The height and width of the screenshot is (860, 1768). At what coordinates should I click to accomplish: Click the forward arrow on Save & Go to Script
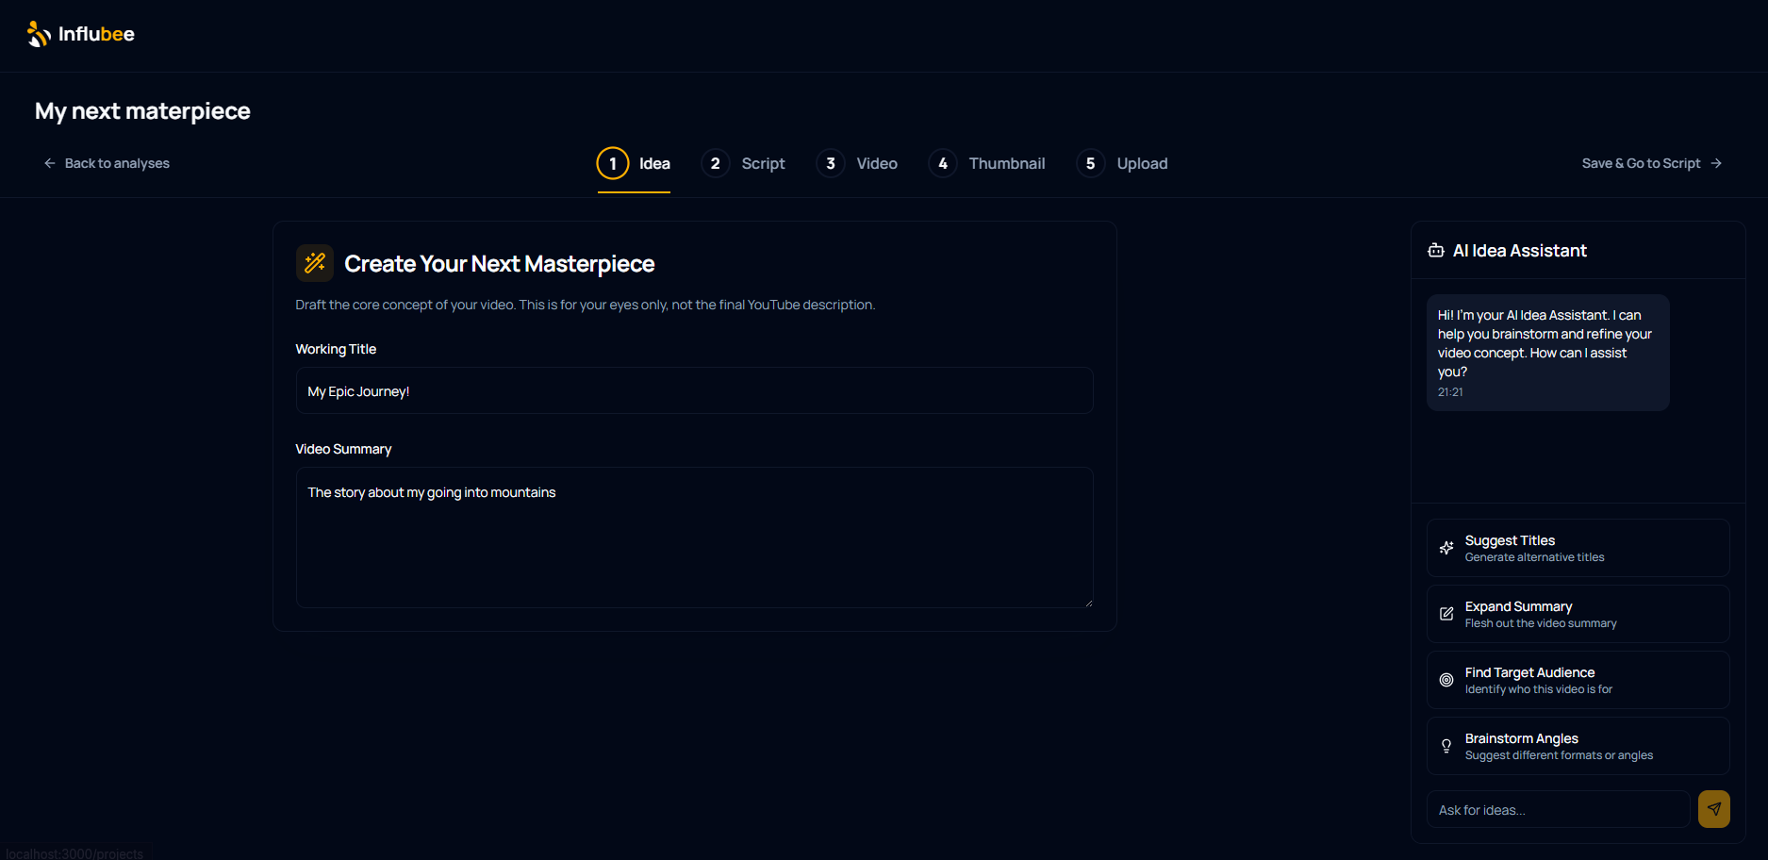[x=1717, y=163]
